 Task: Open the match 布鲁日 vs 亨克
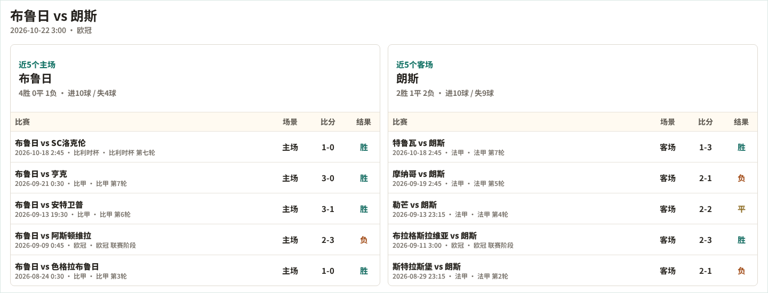(41, 174)
